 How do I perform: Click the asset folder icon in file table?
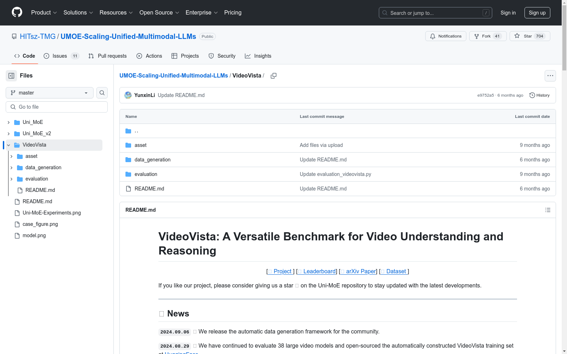[128, 145]
